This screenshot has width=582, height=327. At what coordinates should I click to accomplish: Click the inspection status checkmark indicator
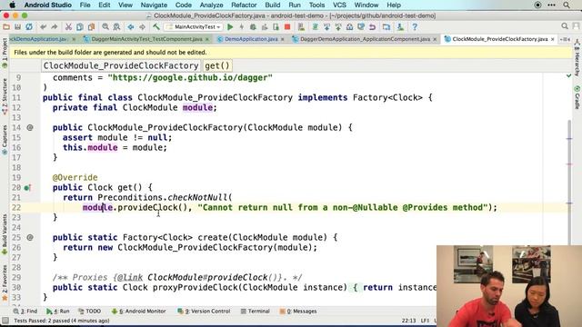568,75
